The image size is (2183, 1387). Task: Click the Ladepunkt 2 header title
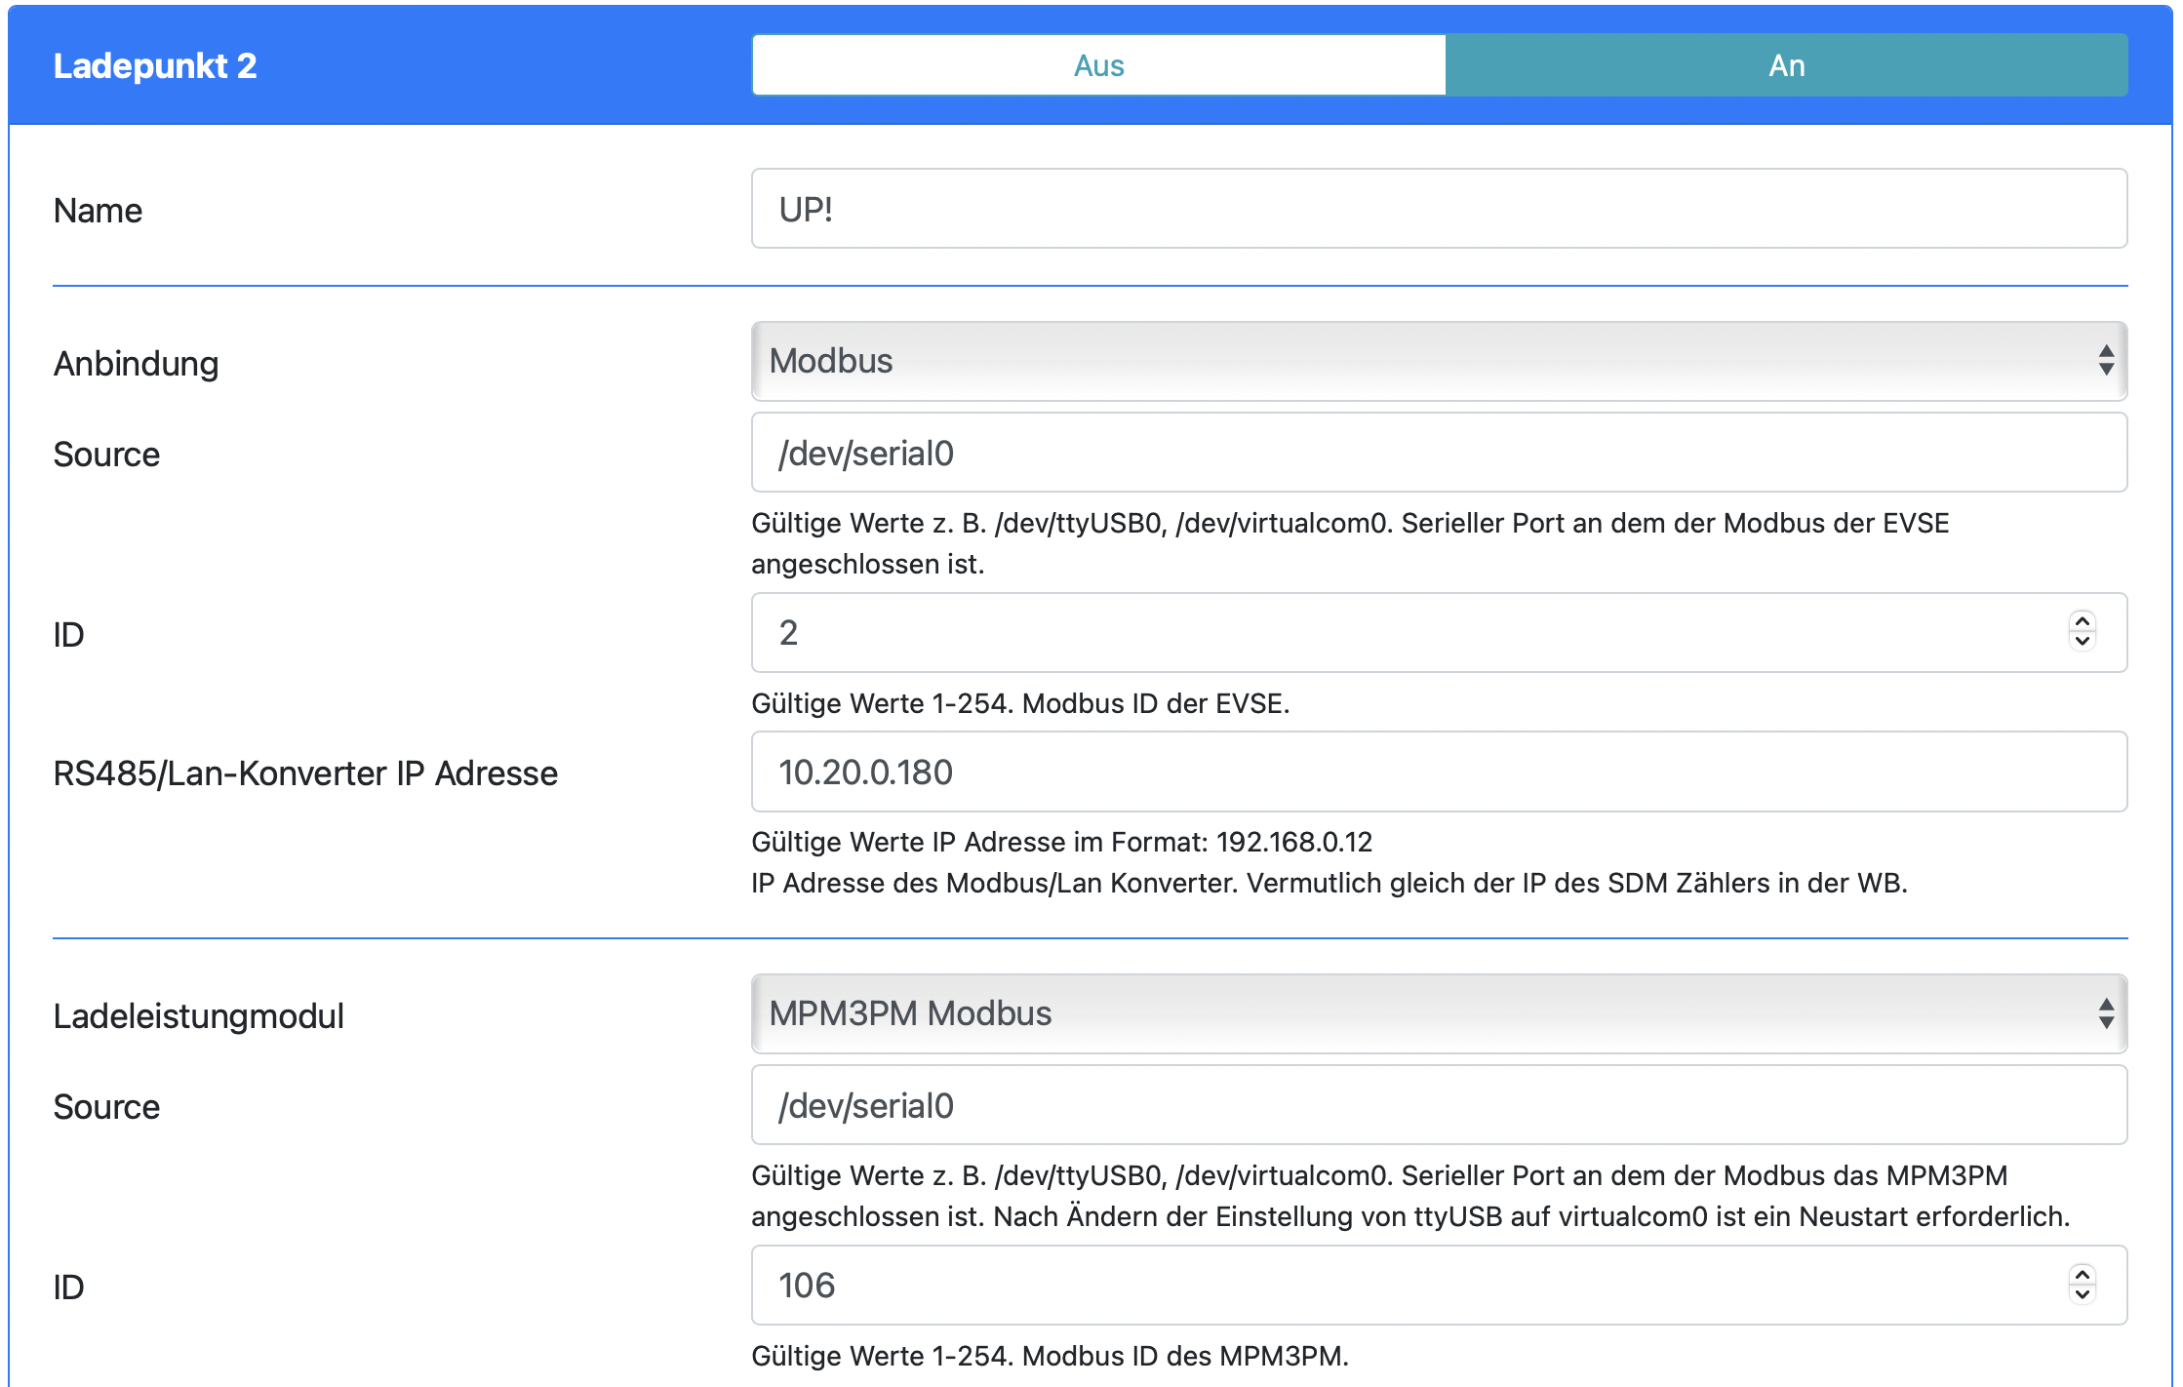pyautogui.click(x=155, y=65)
